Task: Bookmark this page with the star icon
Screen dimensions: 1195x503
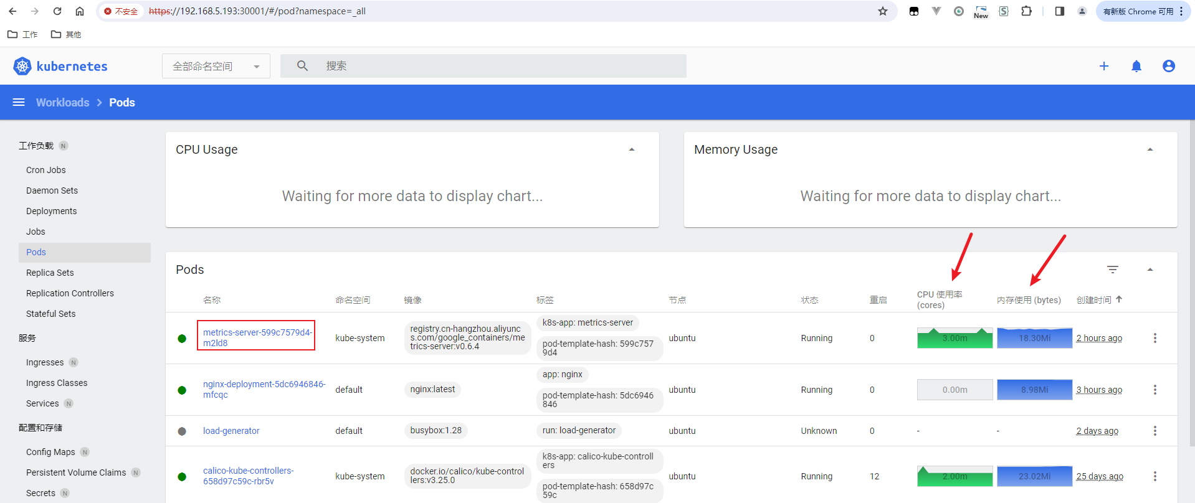Action: (x=883, y=11)
